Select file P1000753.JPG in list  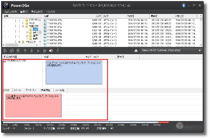[54, 20]
